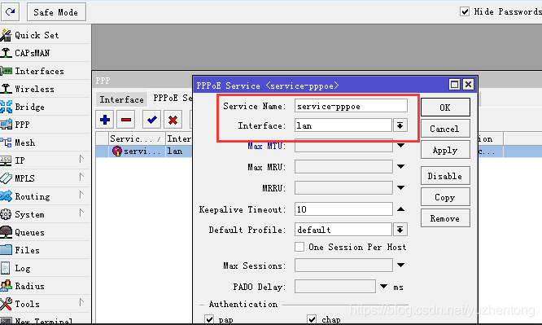Collapse the Authentication section
The width and height of the screenshot is (542, 325).
pos(202,305)
